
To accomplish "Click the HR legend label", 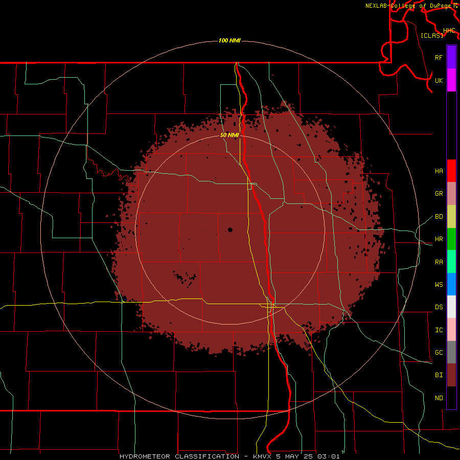I will click(439, 239).
